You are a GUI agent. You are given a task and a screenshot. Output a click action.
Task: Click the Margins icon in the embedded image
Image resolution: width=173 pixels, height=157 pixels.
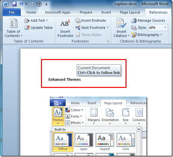pos(94,113)
